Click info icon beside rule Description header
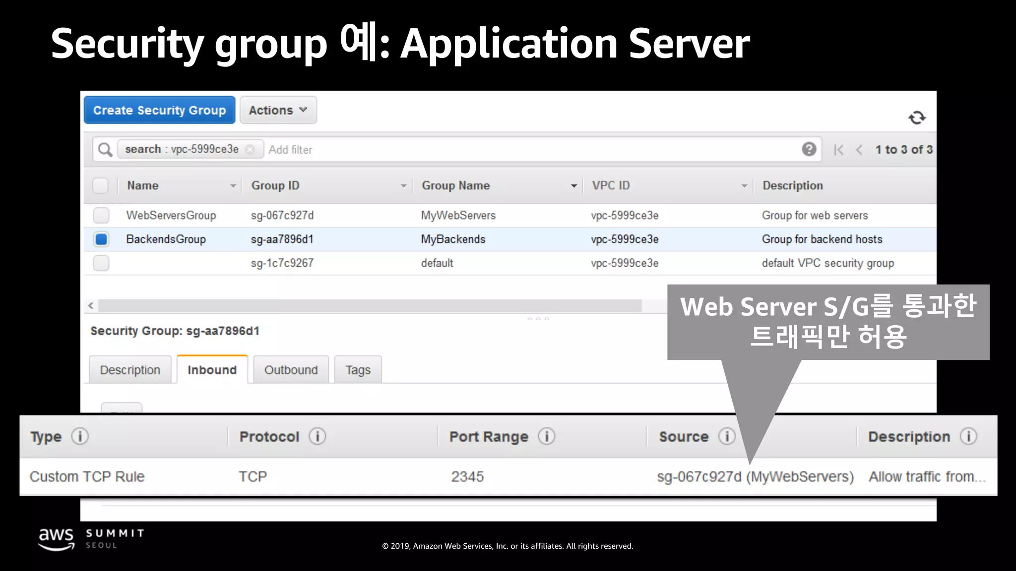 click(x=968, y=436)
